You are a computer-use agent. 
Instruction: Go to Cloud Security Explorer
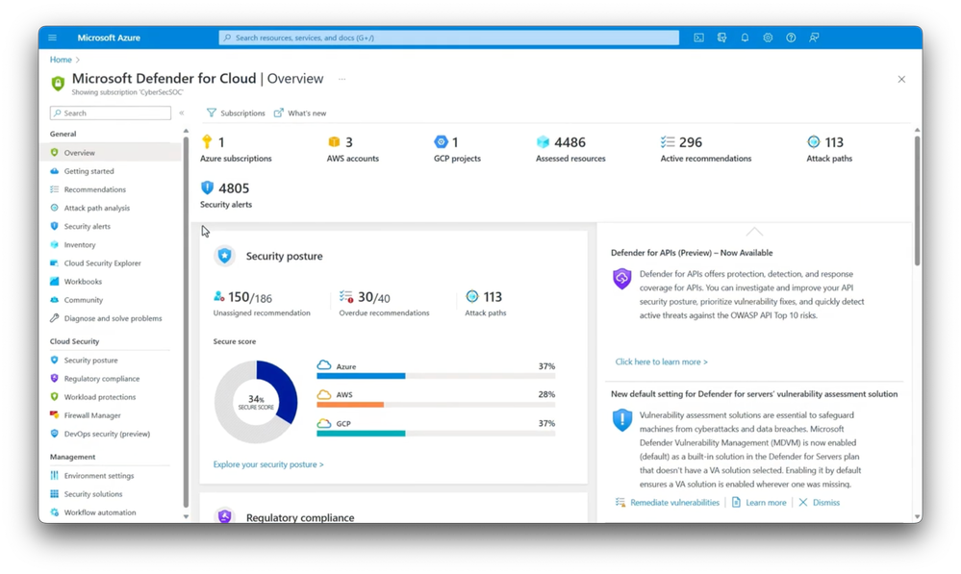[x=102, y=263]
